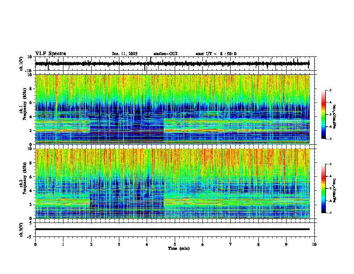Screen dimensions: 354x274
Task: Click the ch.3 flat black trace
Action: [x=173, y=229]
